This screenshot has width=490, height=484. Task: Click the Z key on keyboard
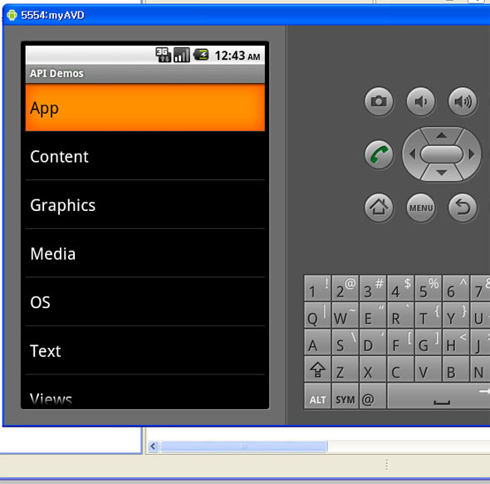(345, 369)
